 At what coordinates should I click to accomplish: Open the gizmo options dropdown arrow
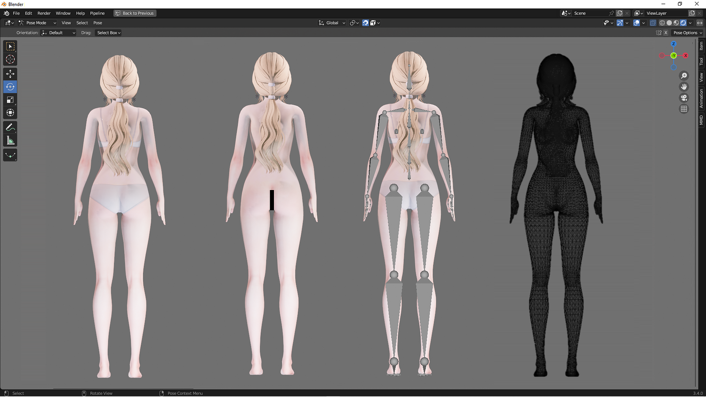coord(627,23)
